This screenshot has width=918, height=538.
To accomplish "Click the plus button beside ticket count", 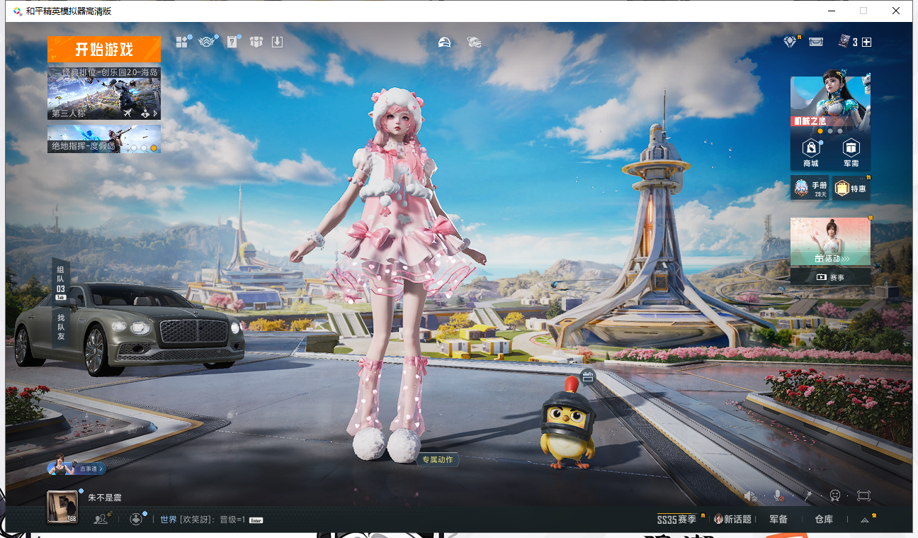I will tap(866, 42).
